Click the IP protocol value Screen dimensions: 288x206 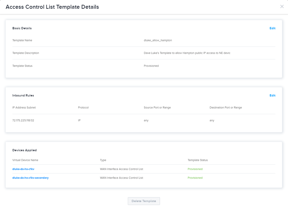tap(79, 120)
